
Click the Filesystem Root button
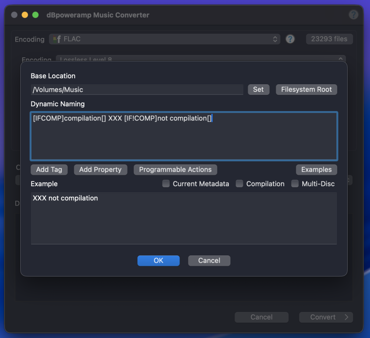306,90
